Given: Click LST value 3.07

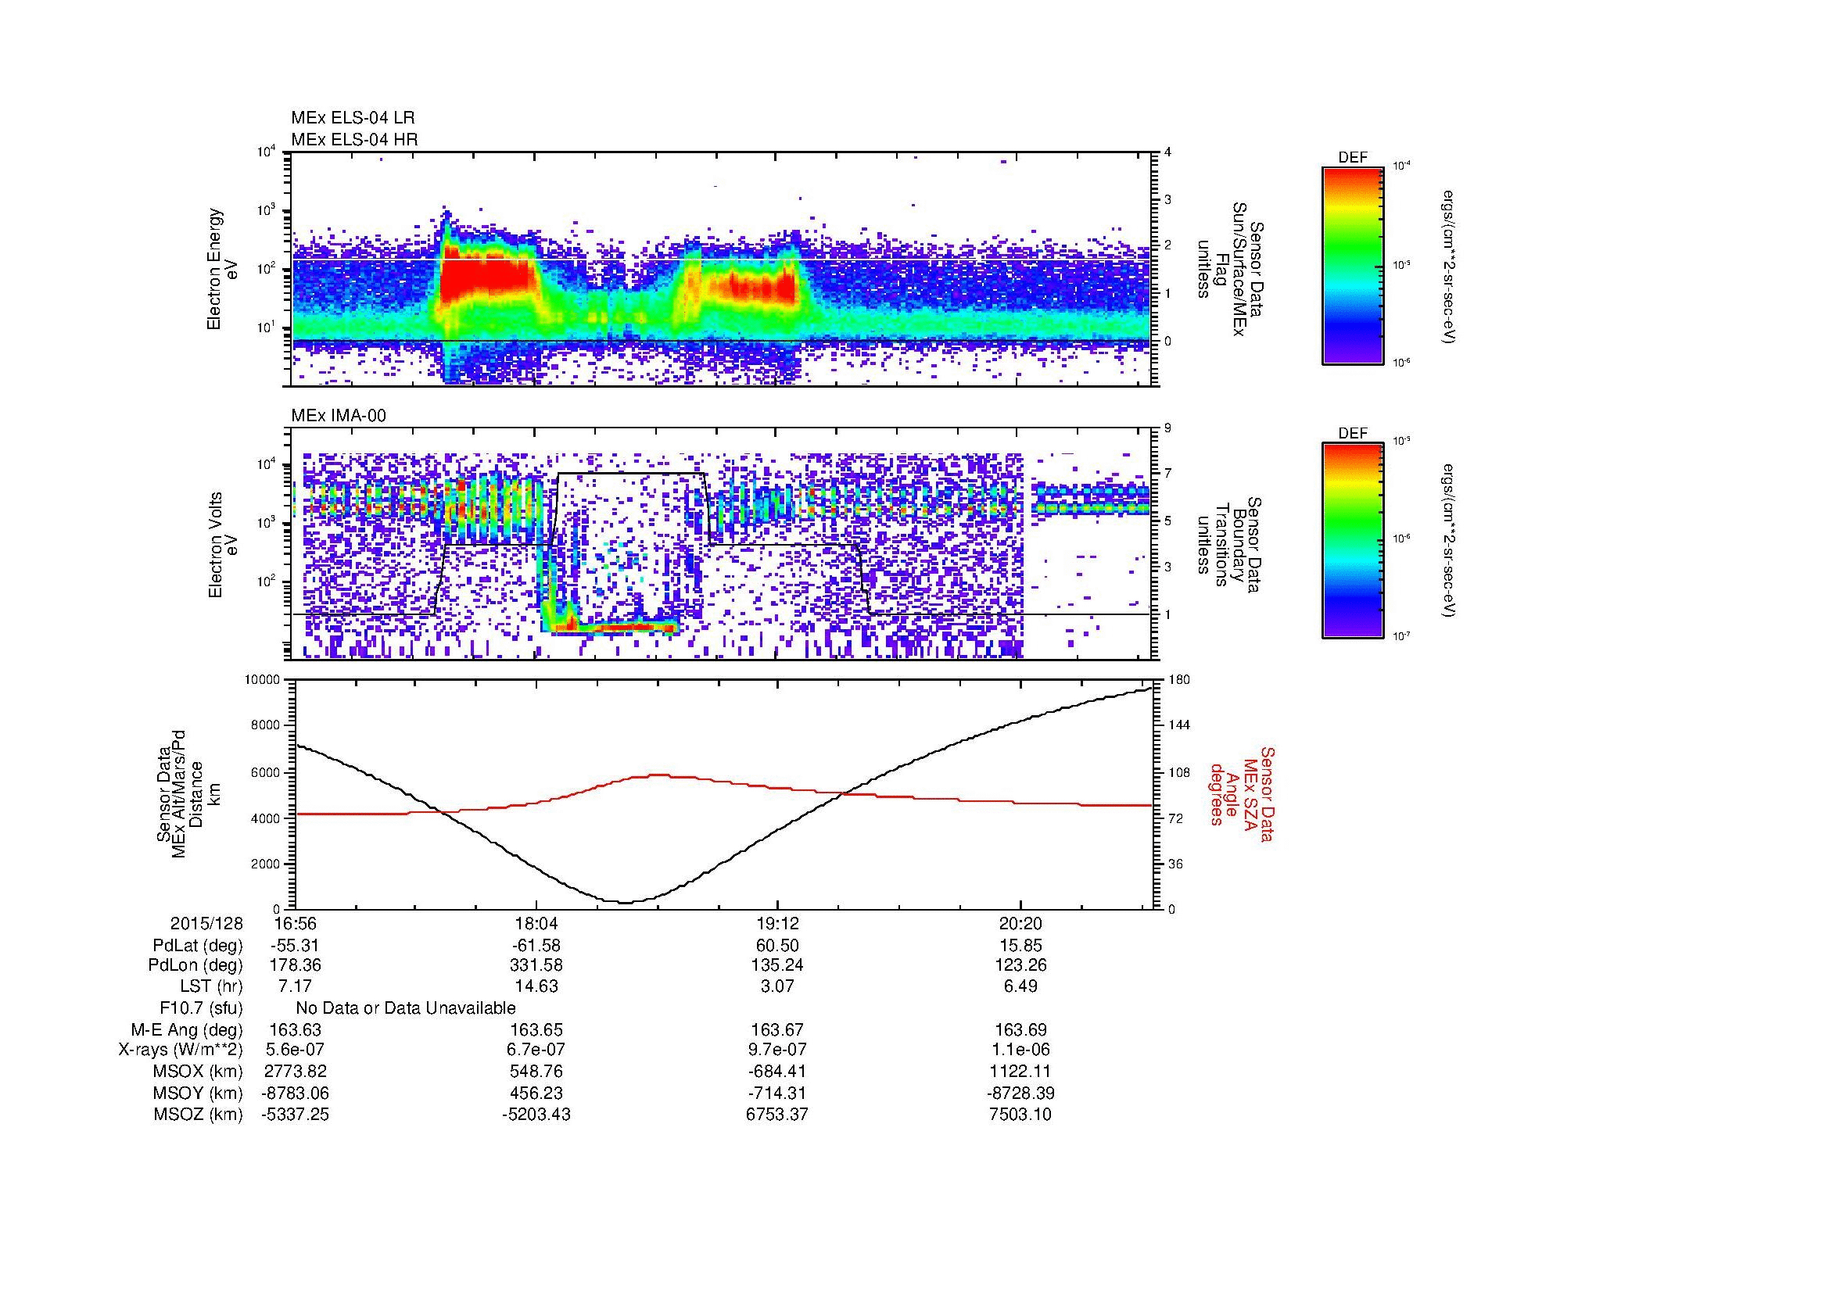Looking at the screenshot, I should coord(777,986).
